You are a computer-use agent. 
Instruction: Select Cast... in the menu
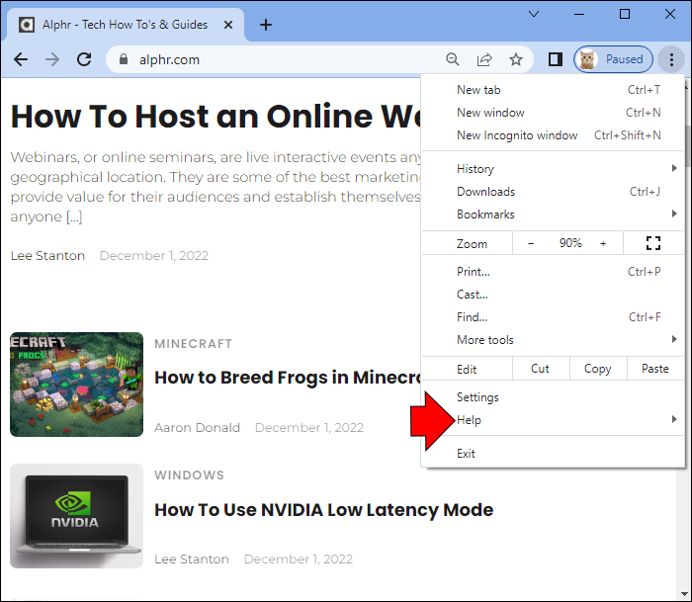tap(553, 295)
